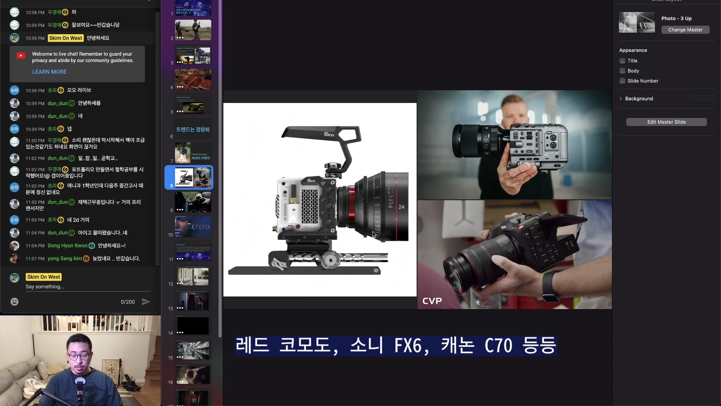Click the Canon C70 CVP photo

515,255
